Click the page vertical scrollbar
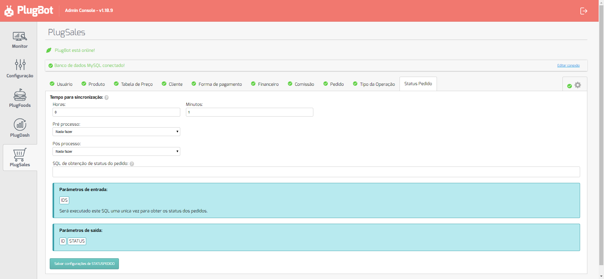604x279 pixels. (x=601, y=135)
